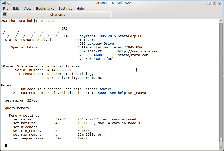Open the View menu
The height and width of the screenshot is (151, 224).
[27, 8]
